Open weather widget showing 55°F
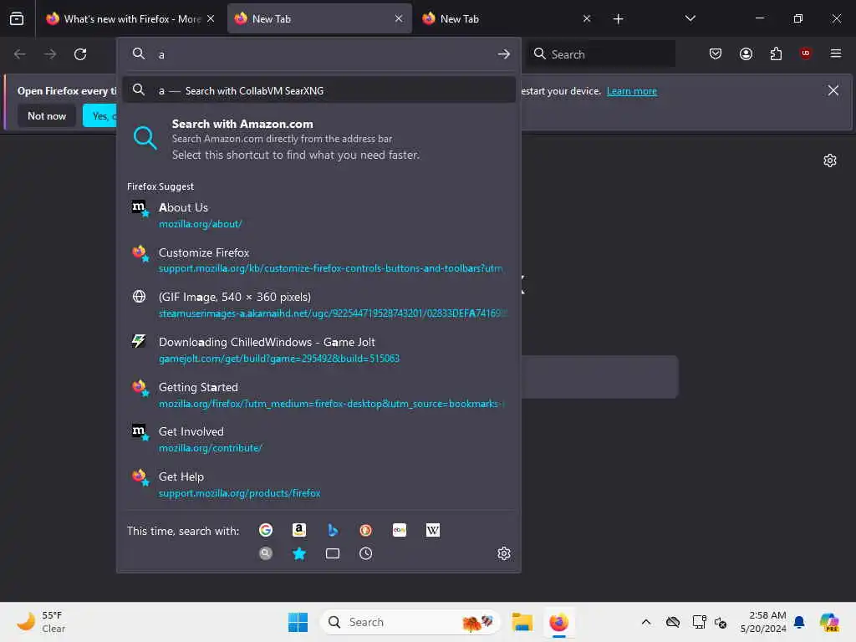 41,622
